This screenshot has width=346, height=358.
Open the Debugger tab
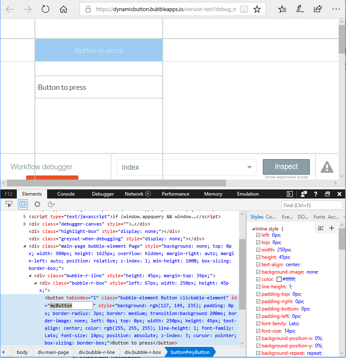(x=103, y=194)
